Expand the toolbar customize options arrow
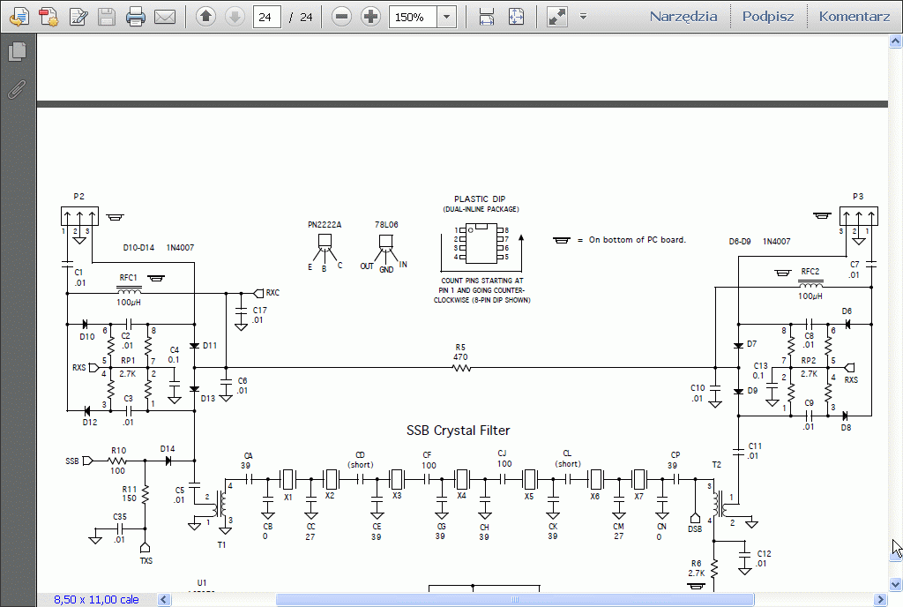Viewport: 903px width, 607px height. (583, 16)
